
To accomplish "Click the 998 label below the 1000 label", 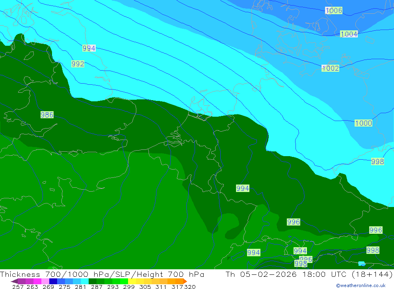I will pyautogui.click(x=378, y=162).
